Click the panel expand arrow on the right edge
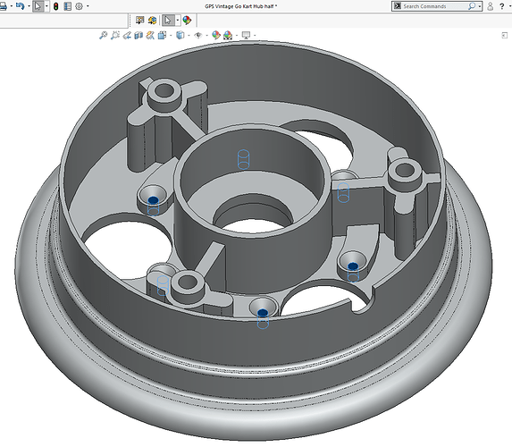 click(x=505, y=35)
